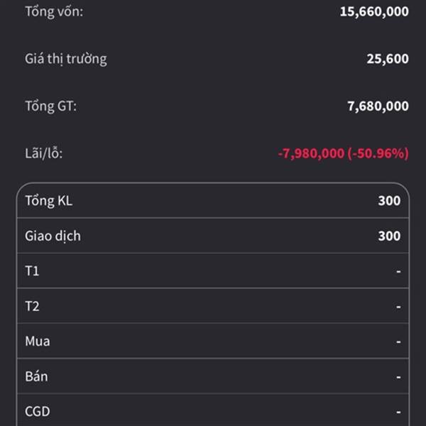This screenshot has width=426, height=426.
Task: Select the Giao dịch row
Action: coord(213,236)
